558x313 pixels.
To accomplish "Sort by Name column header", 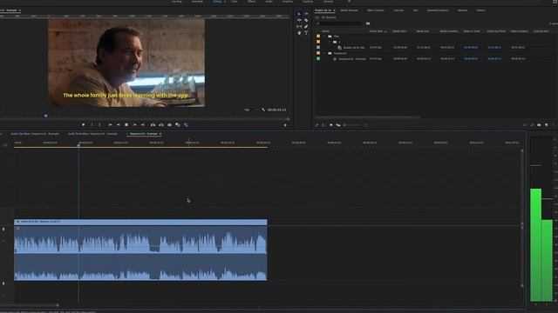I will 325,31.
